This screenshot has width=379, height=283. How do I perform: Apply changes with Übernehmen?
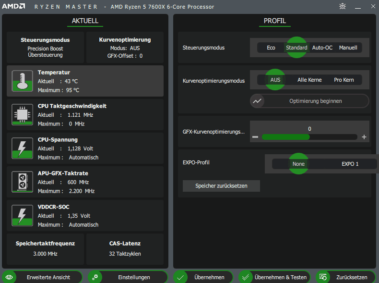tap(203, 277)
